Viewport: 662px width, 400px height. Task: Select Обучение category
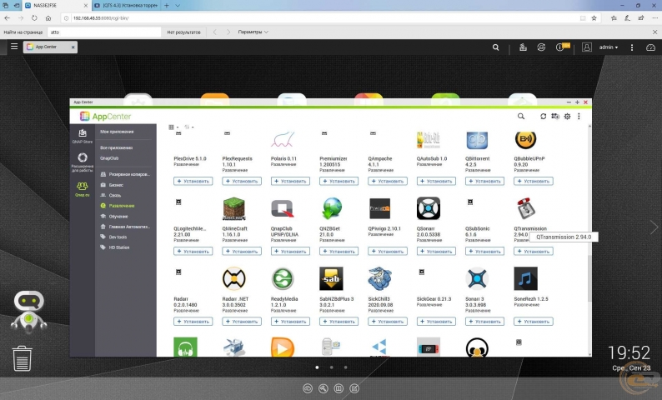[x=114, y=217]
